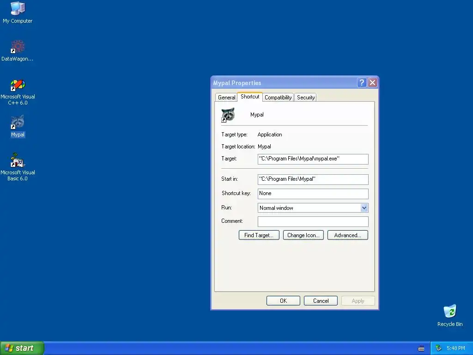Click the Change Icon button
The image size is (473, 355).
pyautogui.click(x=303, y=235)
